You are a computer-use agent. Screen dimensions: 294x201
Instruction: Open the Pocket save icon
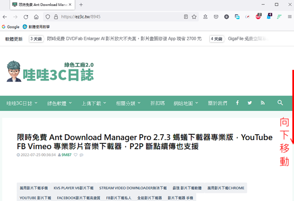[216, 17]
